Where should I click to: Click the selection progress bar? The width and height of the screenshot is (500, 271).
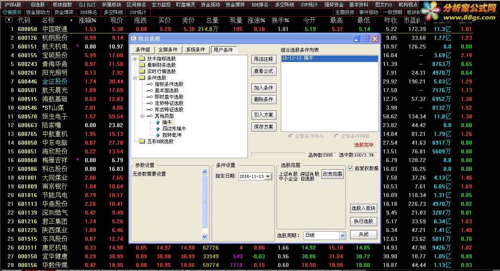pos(279,155)
